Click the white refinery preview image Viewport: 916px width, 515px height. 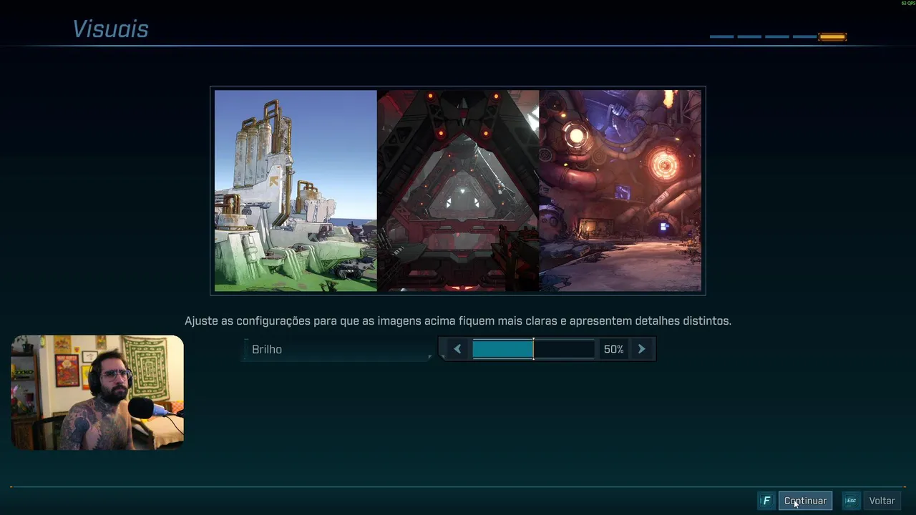click(x=296, y=191)
